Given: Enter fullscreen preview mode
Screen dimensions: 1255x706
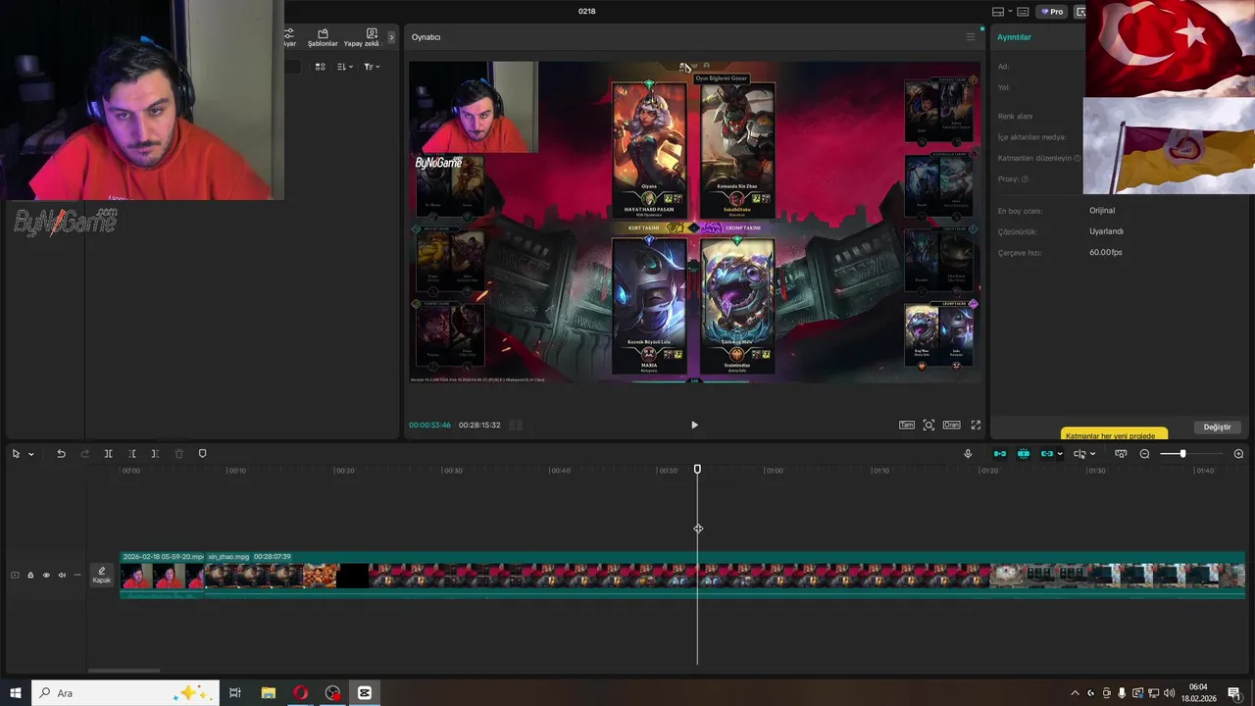Looking at the screenshot, I should point(976,425).
